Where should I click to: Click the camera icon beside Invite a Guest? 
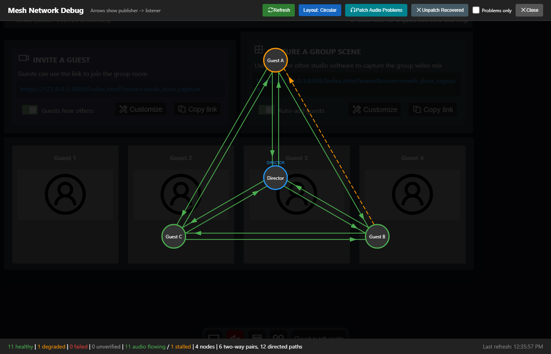click(x=24, y=58)
